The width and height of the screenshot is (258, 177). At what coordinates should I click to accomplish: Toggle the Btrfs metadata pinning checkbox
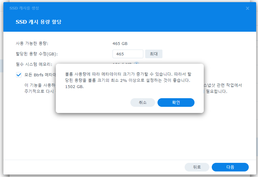(19, 75)
